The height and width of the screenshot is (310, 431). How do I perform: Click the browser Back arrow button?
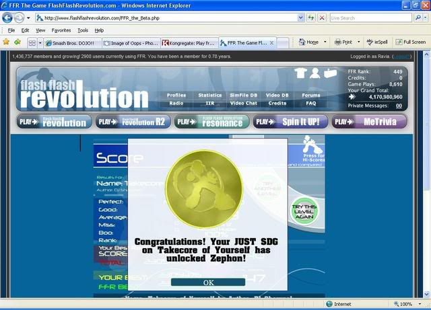point(7,18)
